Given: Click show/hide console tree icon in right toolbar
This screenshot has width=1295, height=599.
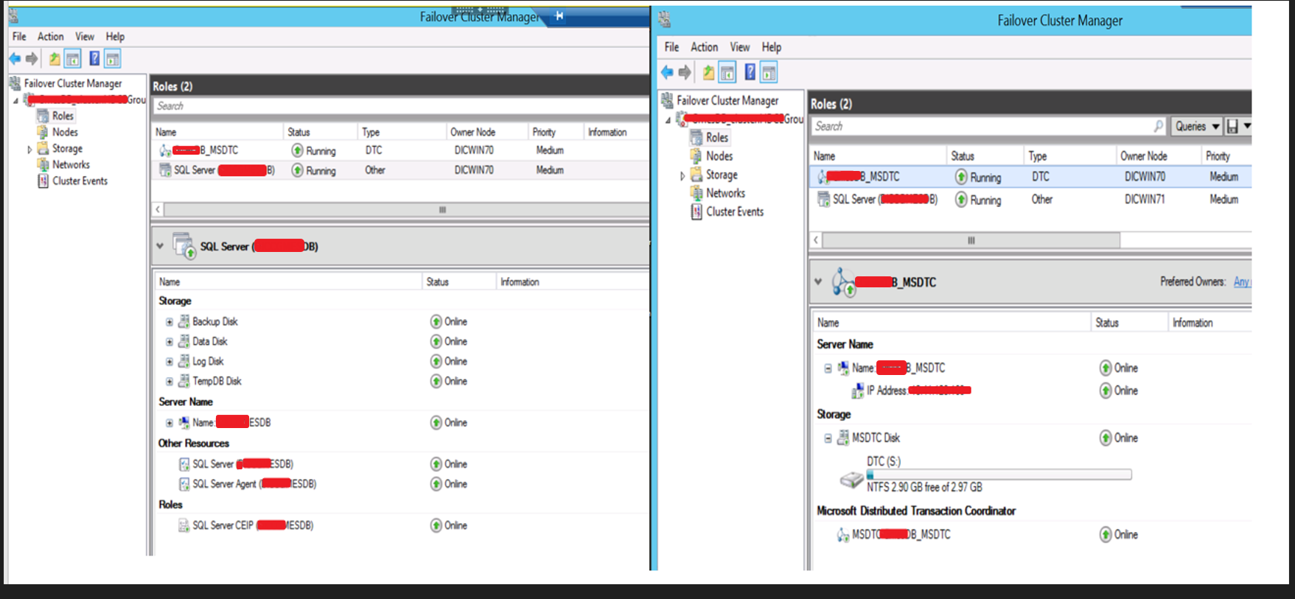Looking at the screenshot, I should click(727, 72).
